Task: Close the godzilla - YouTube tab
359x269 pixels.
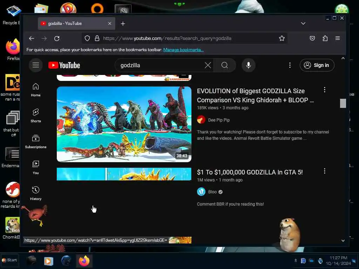Action: click(x=110, y=23)
